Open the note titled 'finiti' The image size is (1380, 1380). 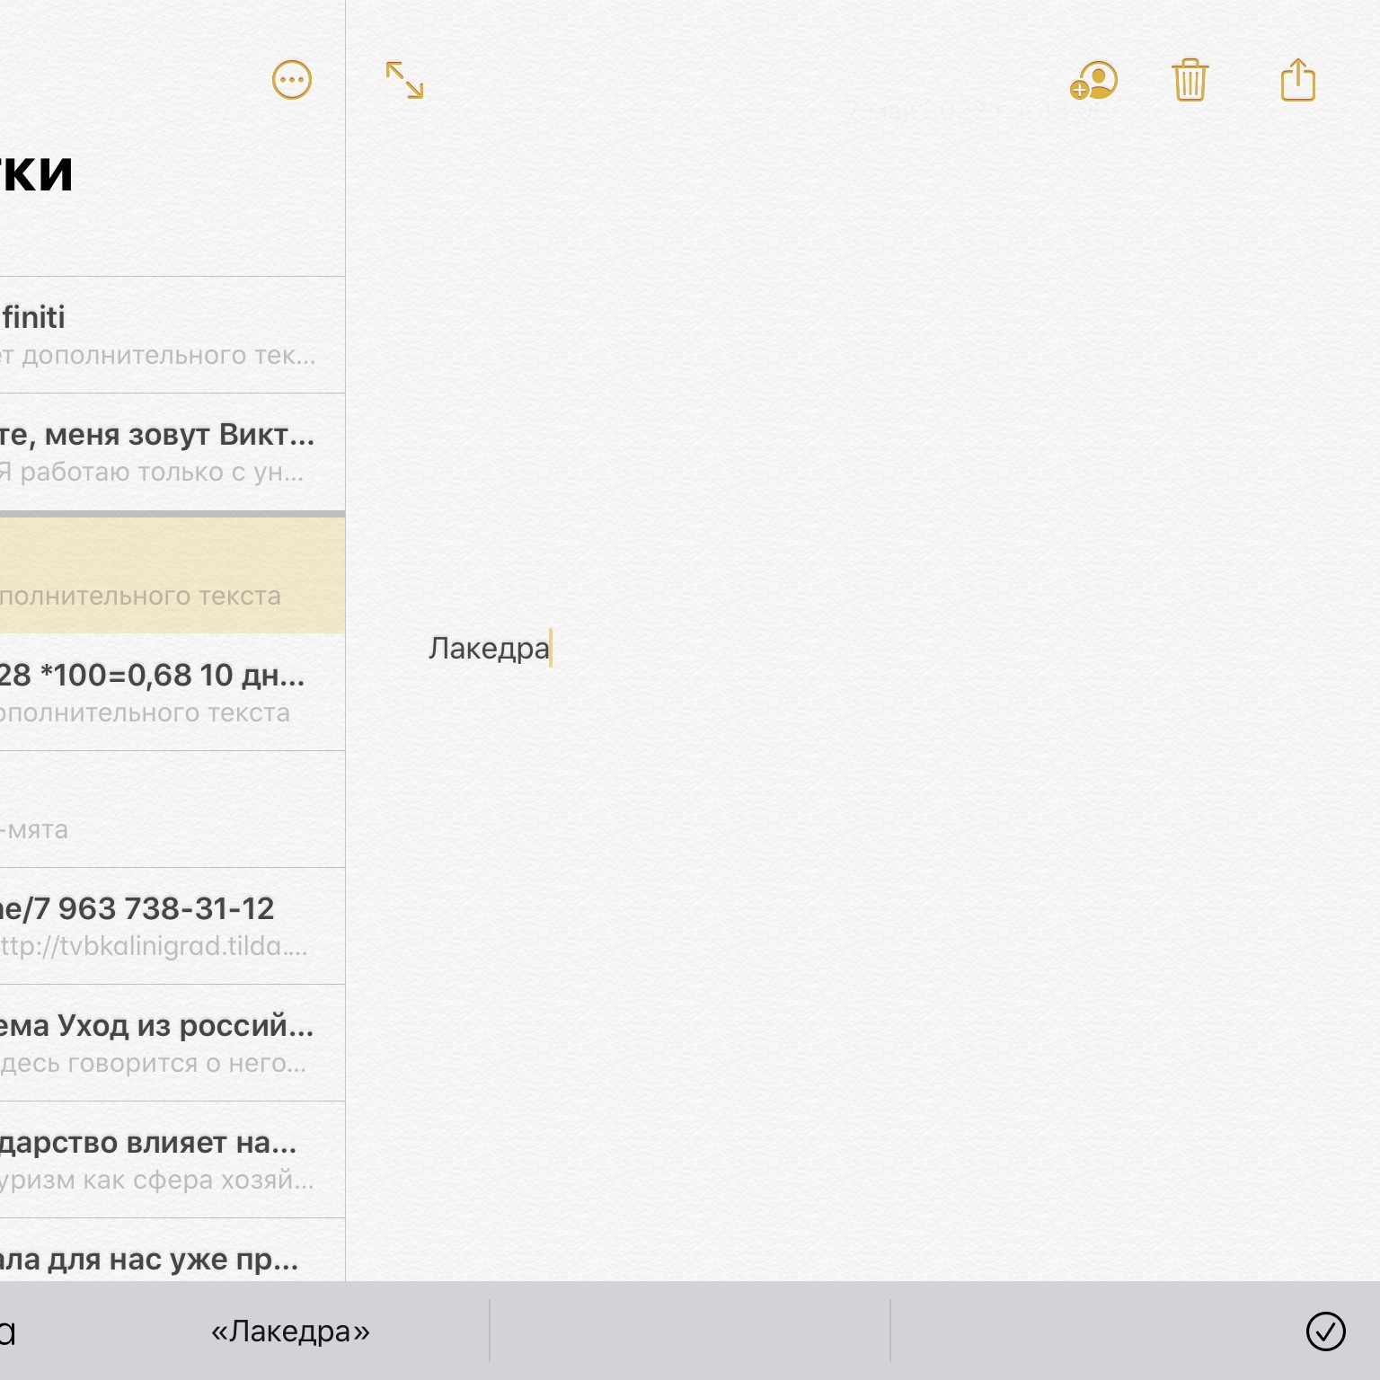(162, 335)
